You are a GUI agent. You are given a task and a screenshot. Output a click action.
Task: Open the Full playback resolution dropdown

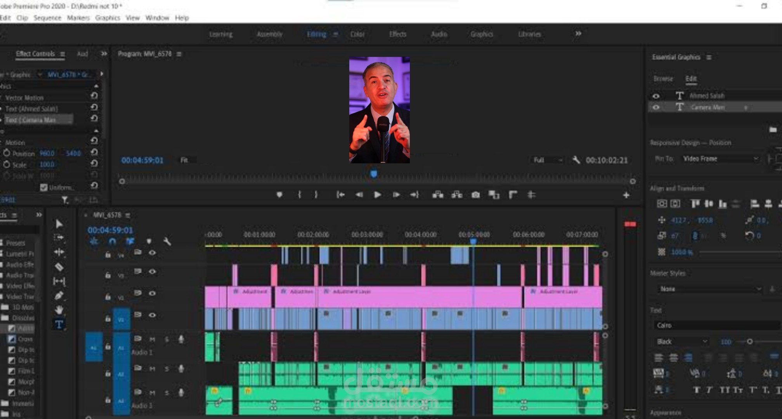(547, 160)
